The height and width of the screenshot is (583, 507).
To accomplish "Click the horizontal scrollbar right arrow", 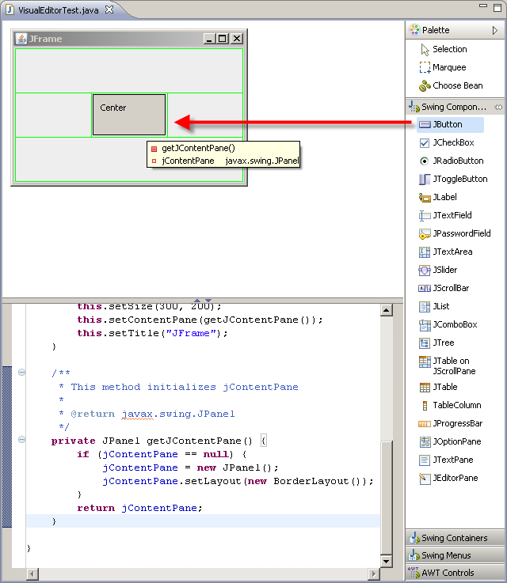I will pos(373,574).
